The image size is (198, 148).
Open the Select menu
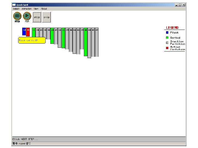pyautogui.click(x=16, y=9)
